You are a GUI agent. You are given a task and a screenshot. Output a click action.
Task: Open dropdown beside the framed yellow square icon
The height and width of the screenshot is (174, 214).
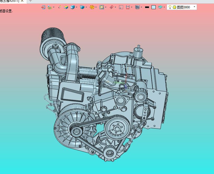pyautogui.click(x=106, y=7)
